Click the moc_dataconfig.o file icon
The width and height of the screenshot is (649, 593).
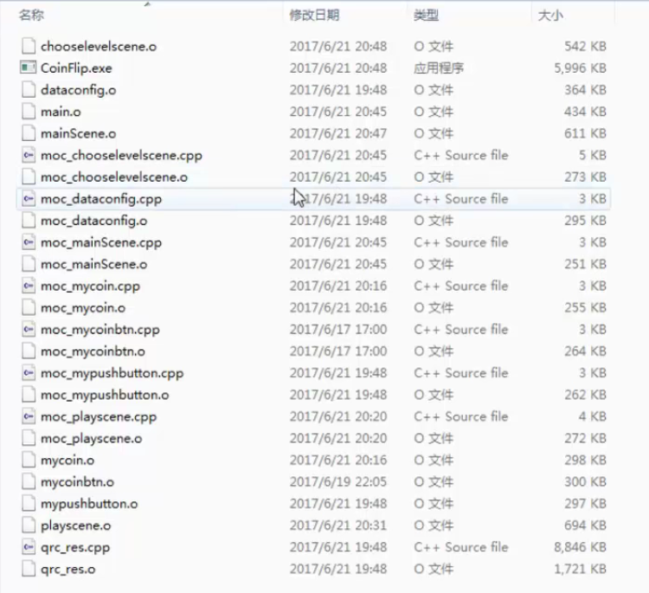tap(29, 220)
